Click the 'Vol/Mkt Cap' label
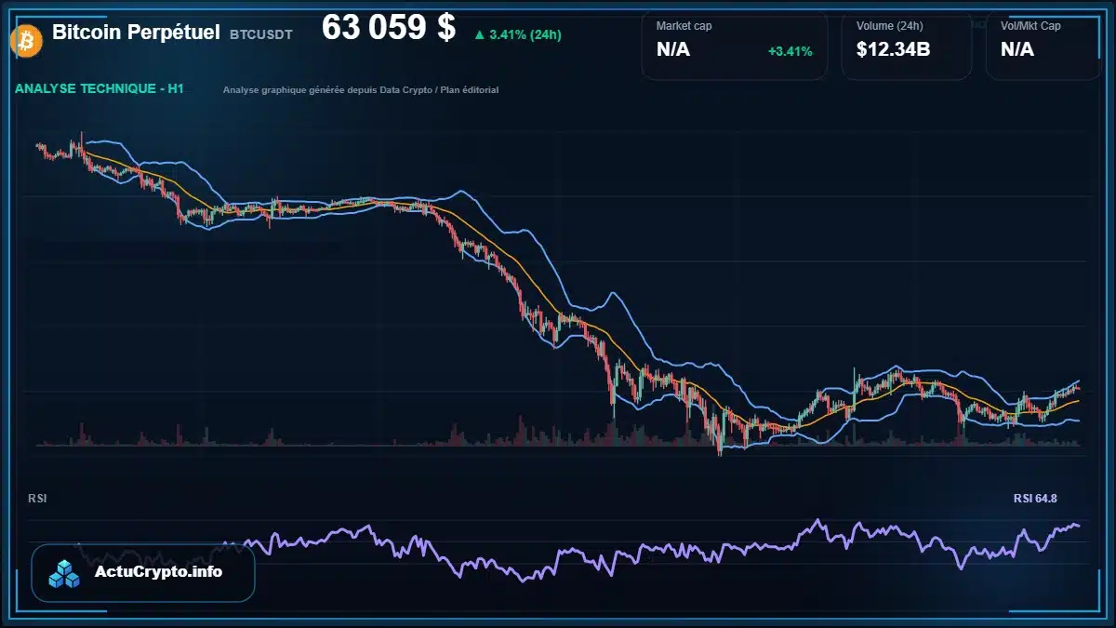The height and width of the screenshot is (628, 1116). coord(1030,26)
